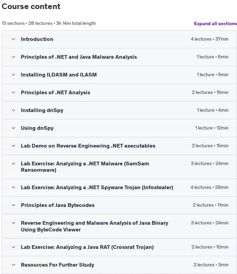Open Using dnSpy section heading
Viewport: 237px width, 274px height.
[x=37, y=128]
